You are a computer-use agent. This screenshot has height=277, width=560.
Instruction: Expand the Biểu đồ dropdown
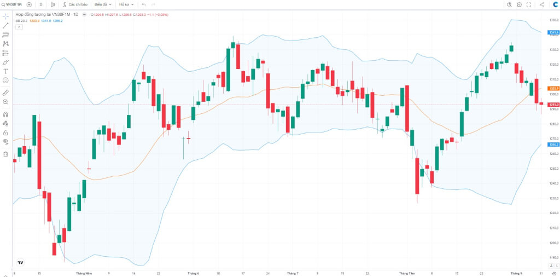click(103, 4)
